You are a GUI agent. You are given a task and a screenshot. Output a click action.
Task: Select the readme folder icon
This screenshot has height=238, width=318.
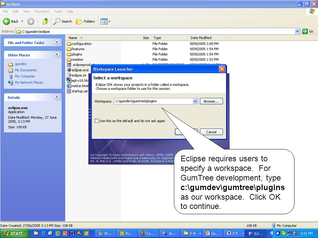point(69,59)
